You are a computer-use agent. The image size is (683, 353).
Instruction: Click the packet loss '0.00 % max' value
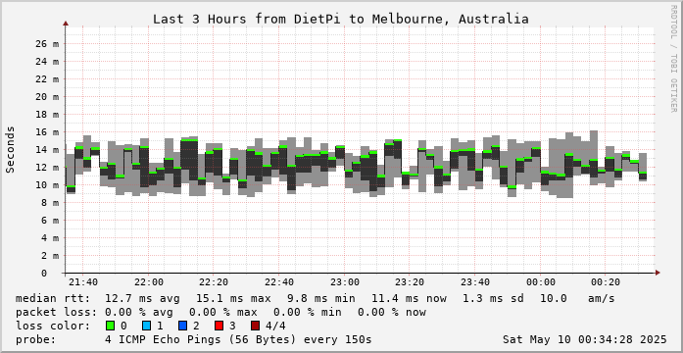223,313
